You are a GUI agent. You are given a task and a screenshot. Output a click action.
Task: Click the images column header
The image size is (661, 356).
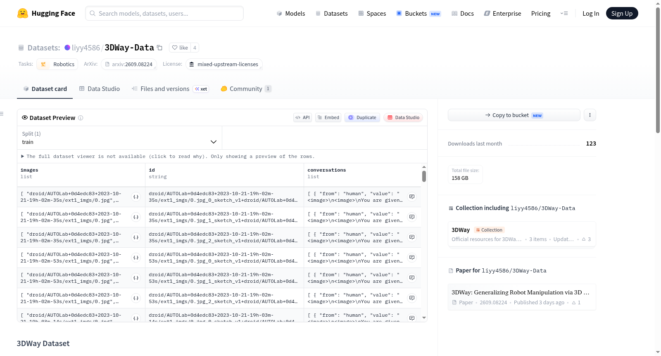click(81, 175)
